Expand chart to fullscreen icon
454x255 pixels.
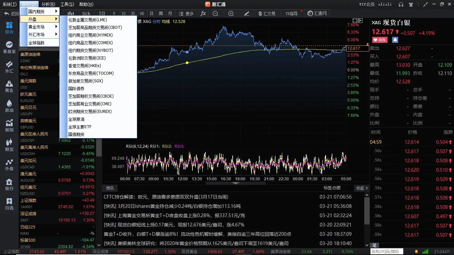coord(355,21)
